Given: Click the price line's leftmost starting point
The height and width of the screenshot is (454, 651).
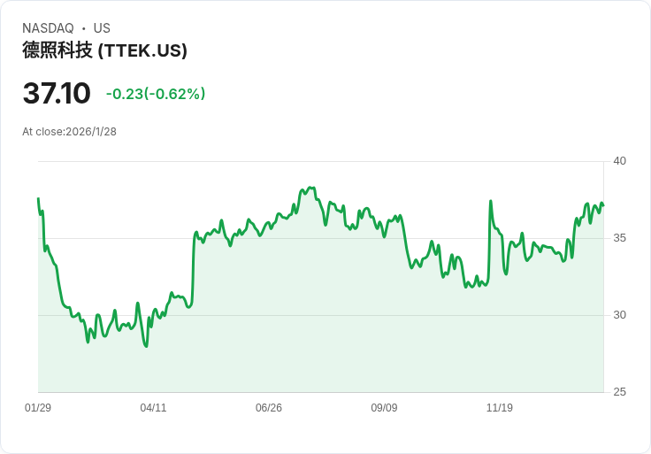Looking at the screenshot, I should click(x=38, y=198).
